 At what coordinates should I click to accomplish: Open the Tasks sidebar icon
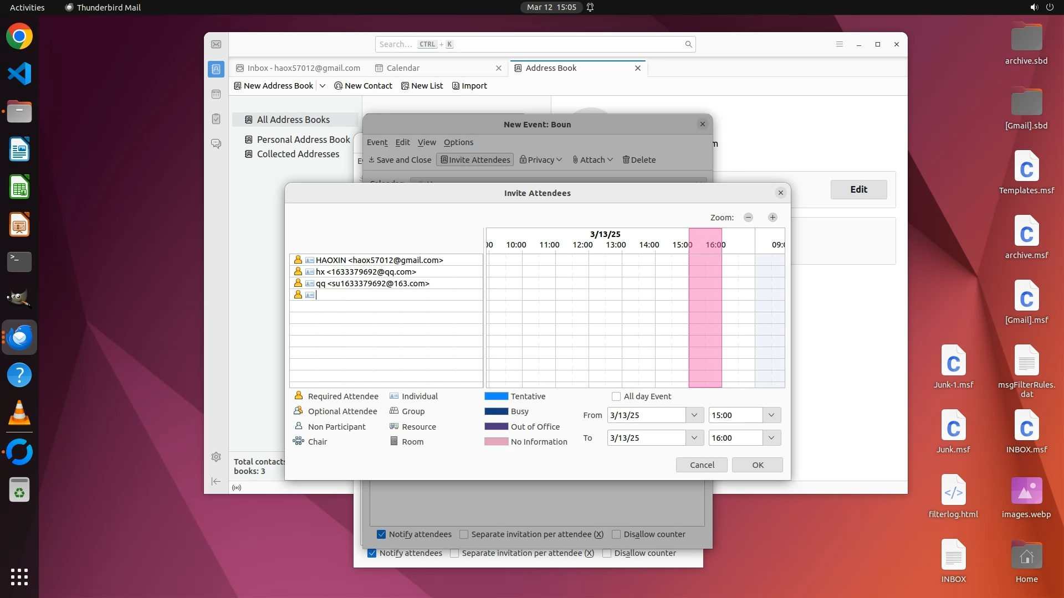pos(216,119)
